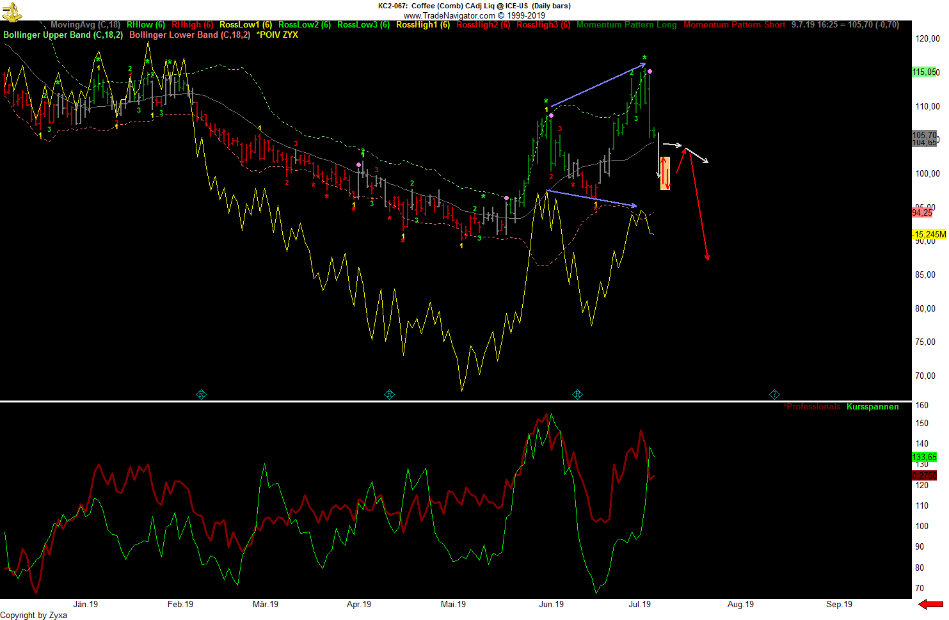949x620 pixels.
Task: Click the Momentum Pattern Long label
Action: [626, 25]
